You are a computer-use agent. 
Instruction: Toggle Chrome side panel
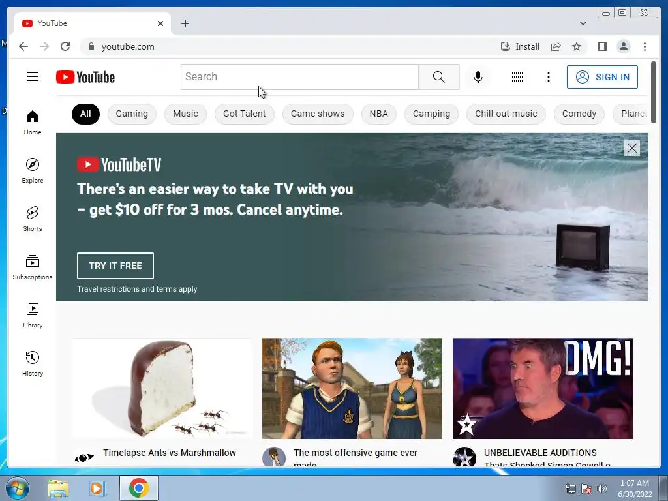602,46
